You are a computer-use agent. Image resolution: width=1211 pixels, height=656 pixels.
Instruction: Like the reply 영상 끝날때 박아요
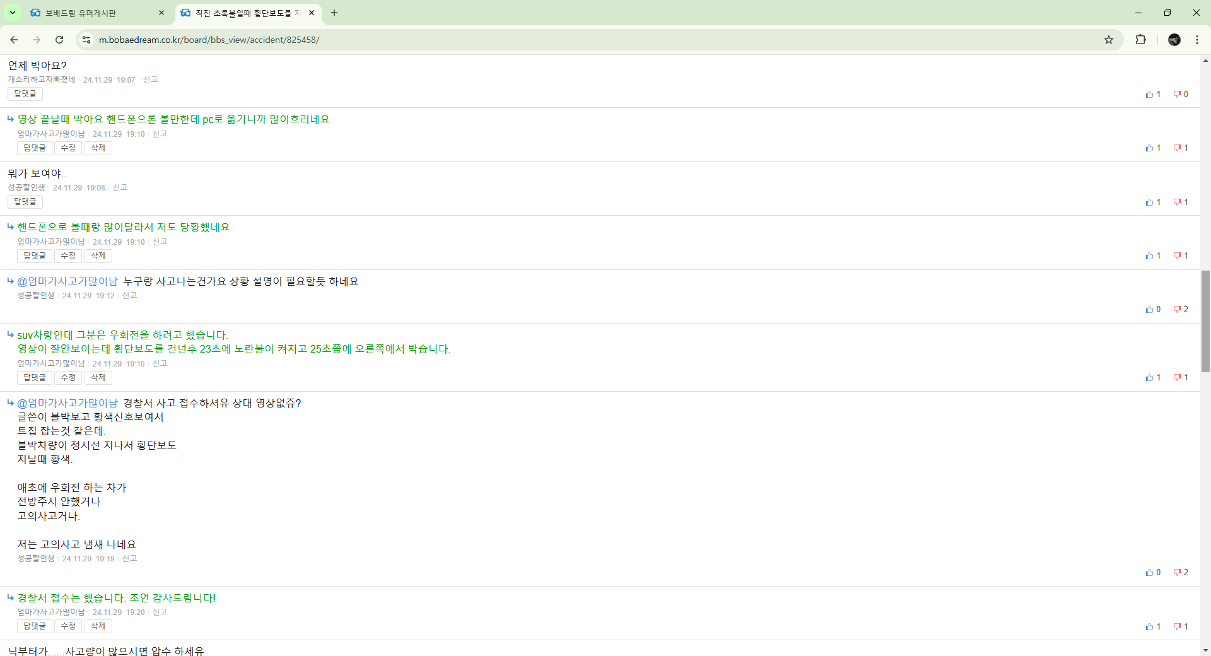pyautogui.click(x=1153, y=148)
